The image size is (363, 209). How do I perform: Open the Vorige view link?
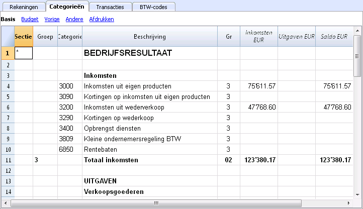[52, 19]
